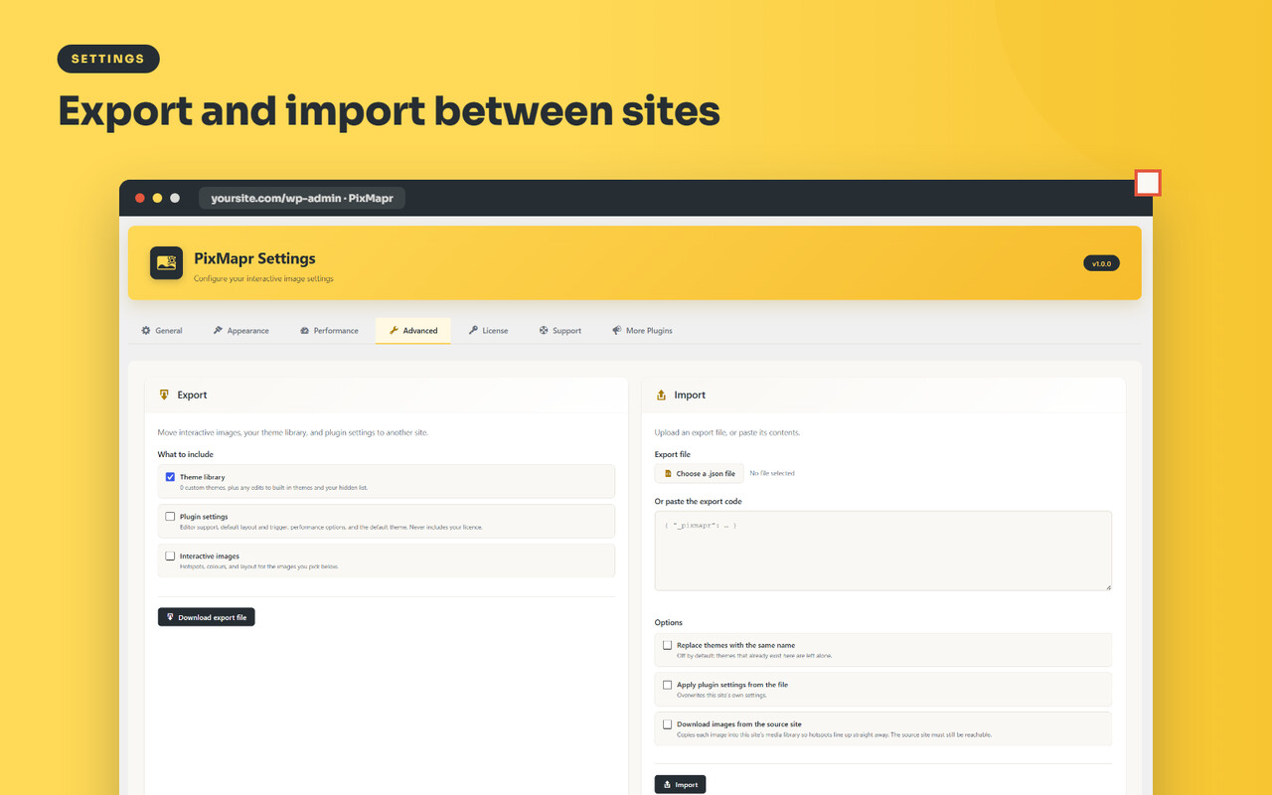Switch to the Appearance tab
The image size is (1272, 795).
(241, 330)
